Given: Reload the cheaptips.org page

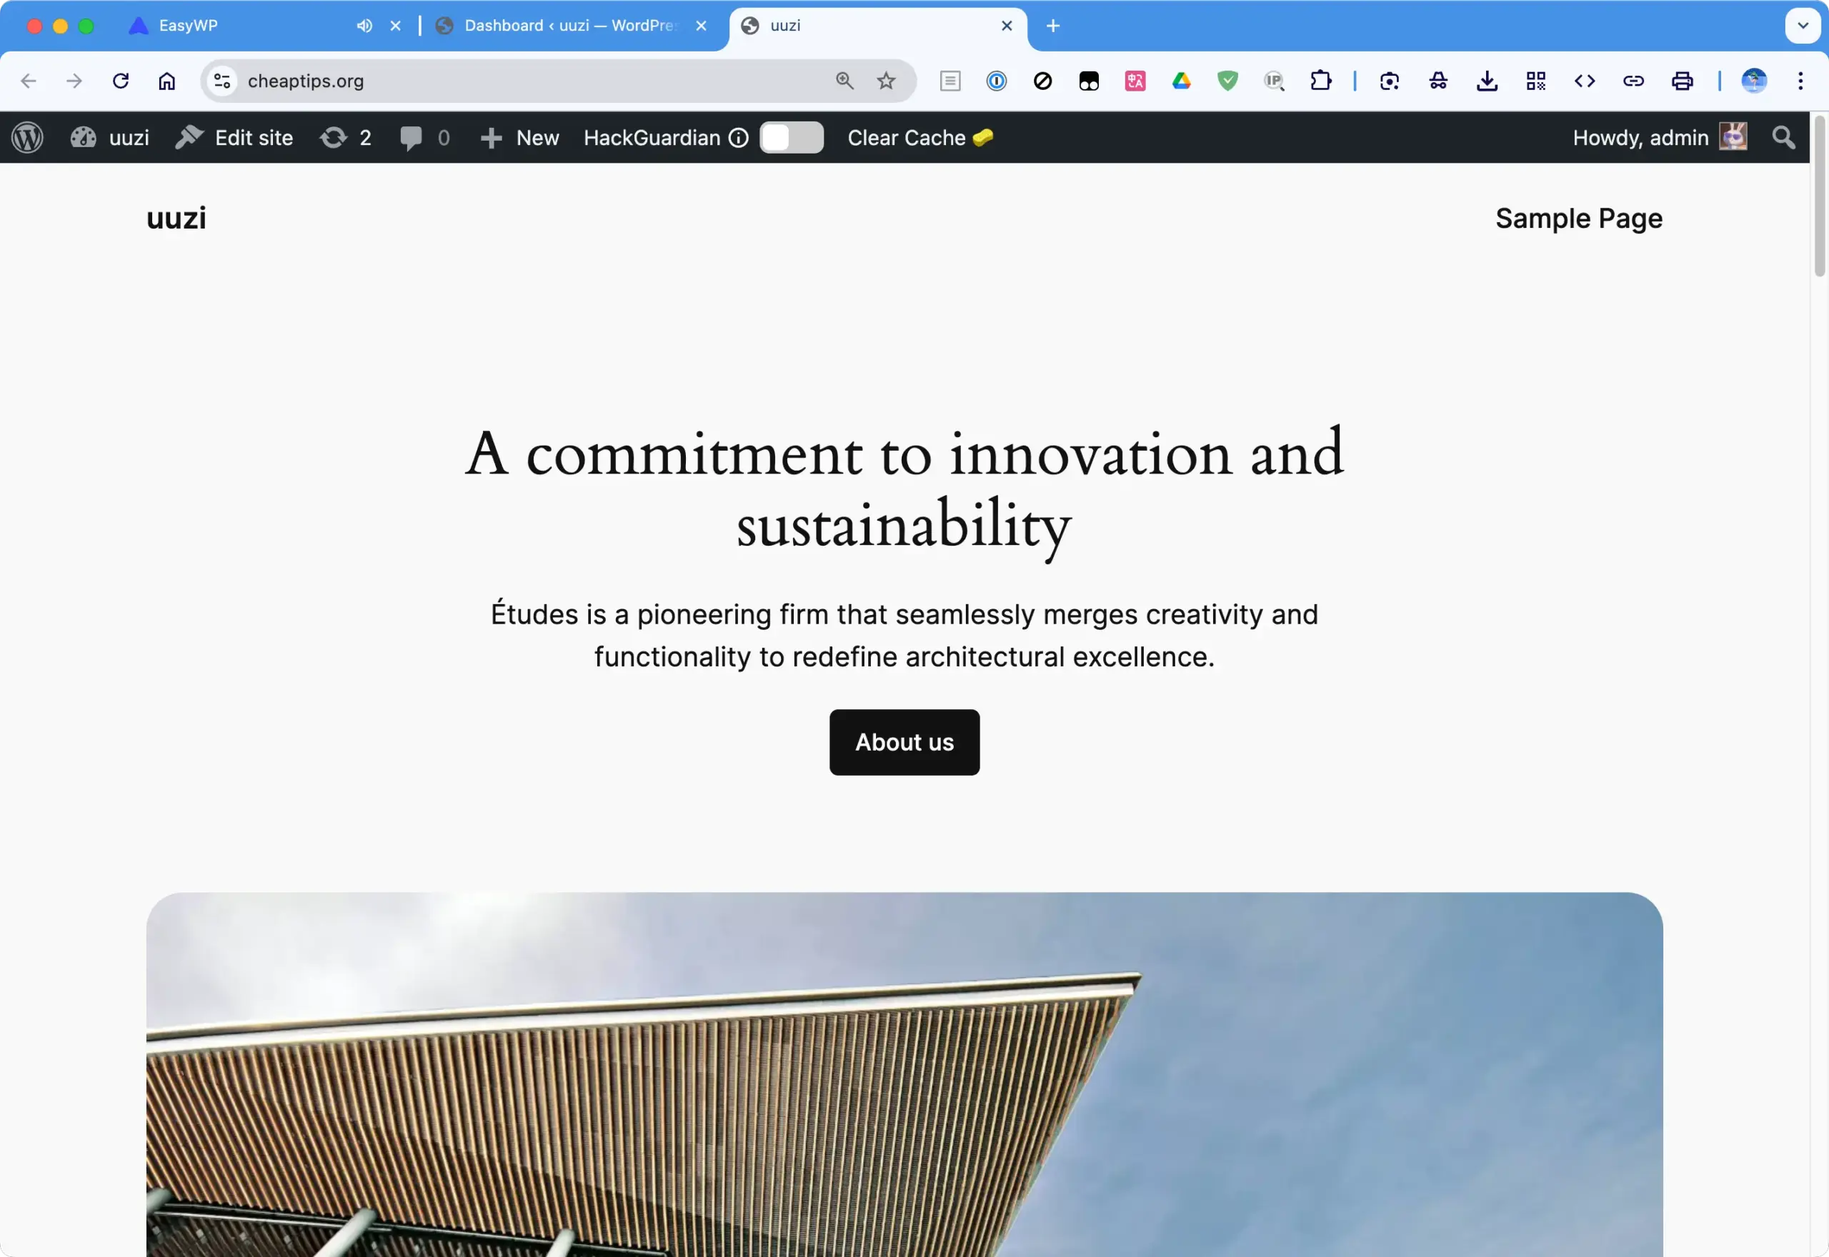Looking at the screenshot, I should coord(121,81).
